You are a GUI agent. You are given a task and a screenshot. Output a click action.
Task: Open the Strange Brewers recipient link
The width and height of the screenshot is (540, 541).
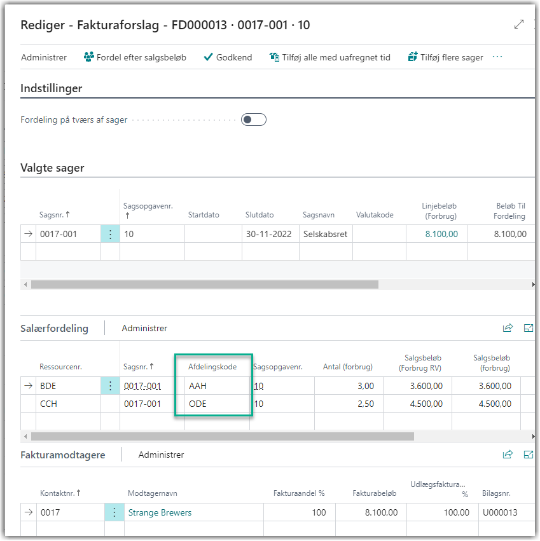coord(160,512)
